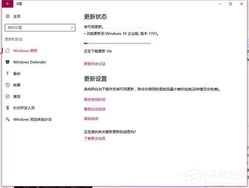Open the 激活 activation section

[x=17, y=96]
